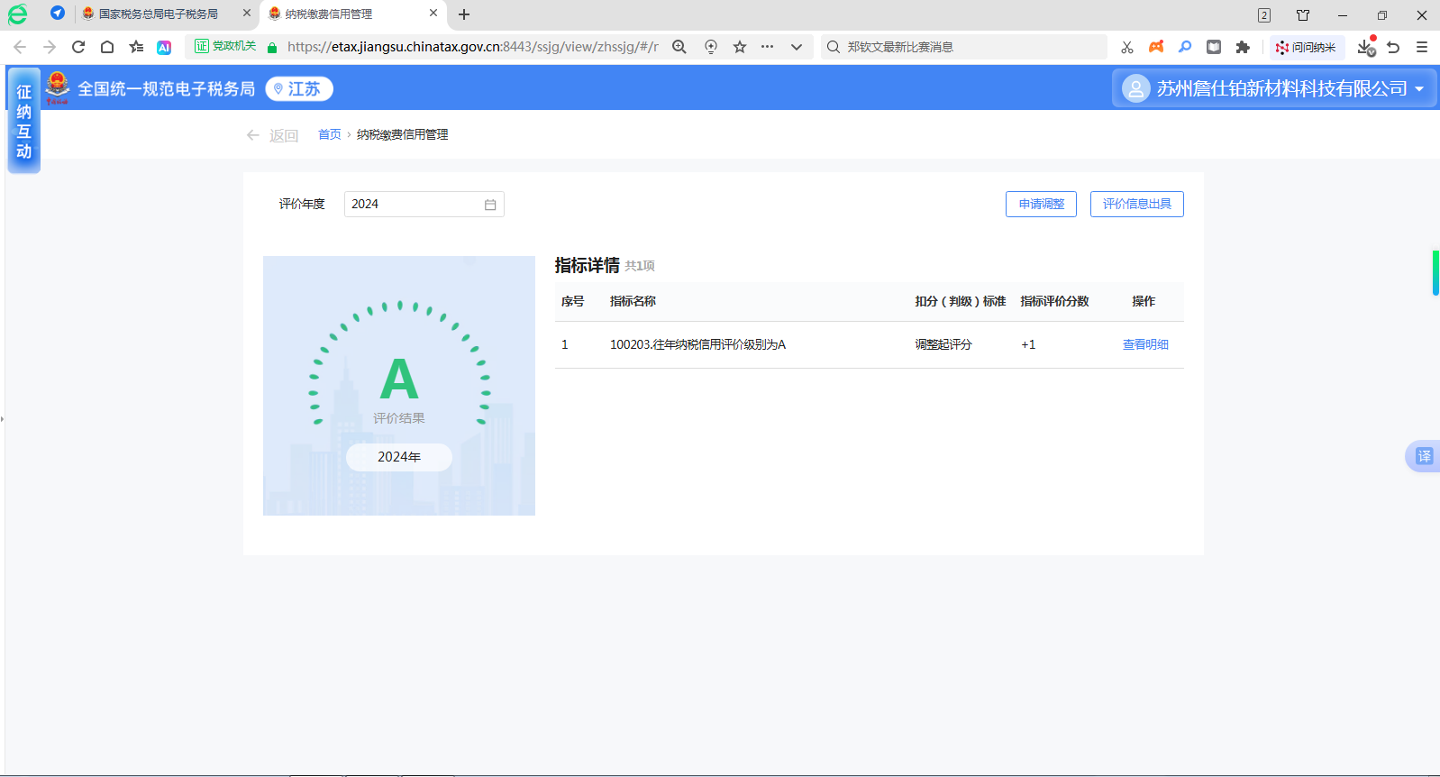
Task: Click the 评价信息出具 button
Action: pyautogui.click(x=1136, y=205)
